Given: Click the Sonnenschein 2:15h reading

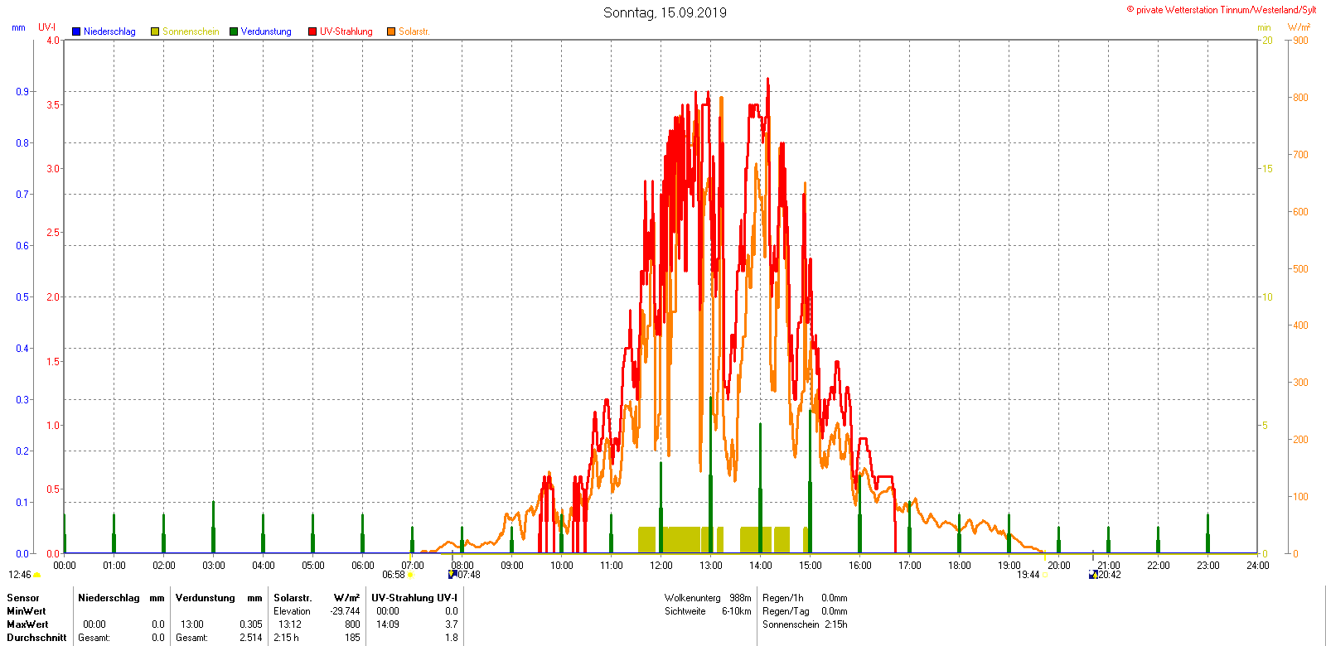Looking at the screenshot, I should 805,624.
